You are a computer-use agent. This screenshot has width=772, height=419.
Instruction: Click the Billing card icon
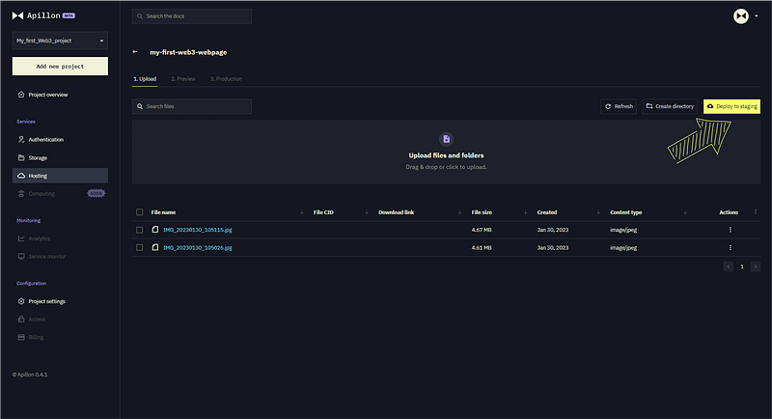click(21, 337)
